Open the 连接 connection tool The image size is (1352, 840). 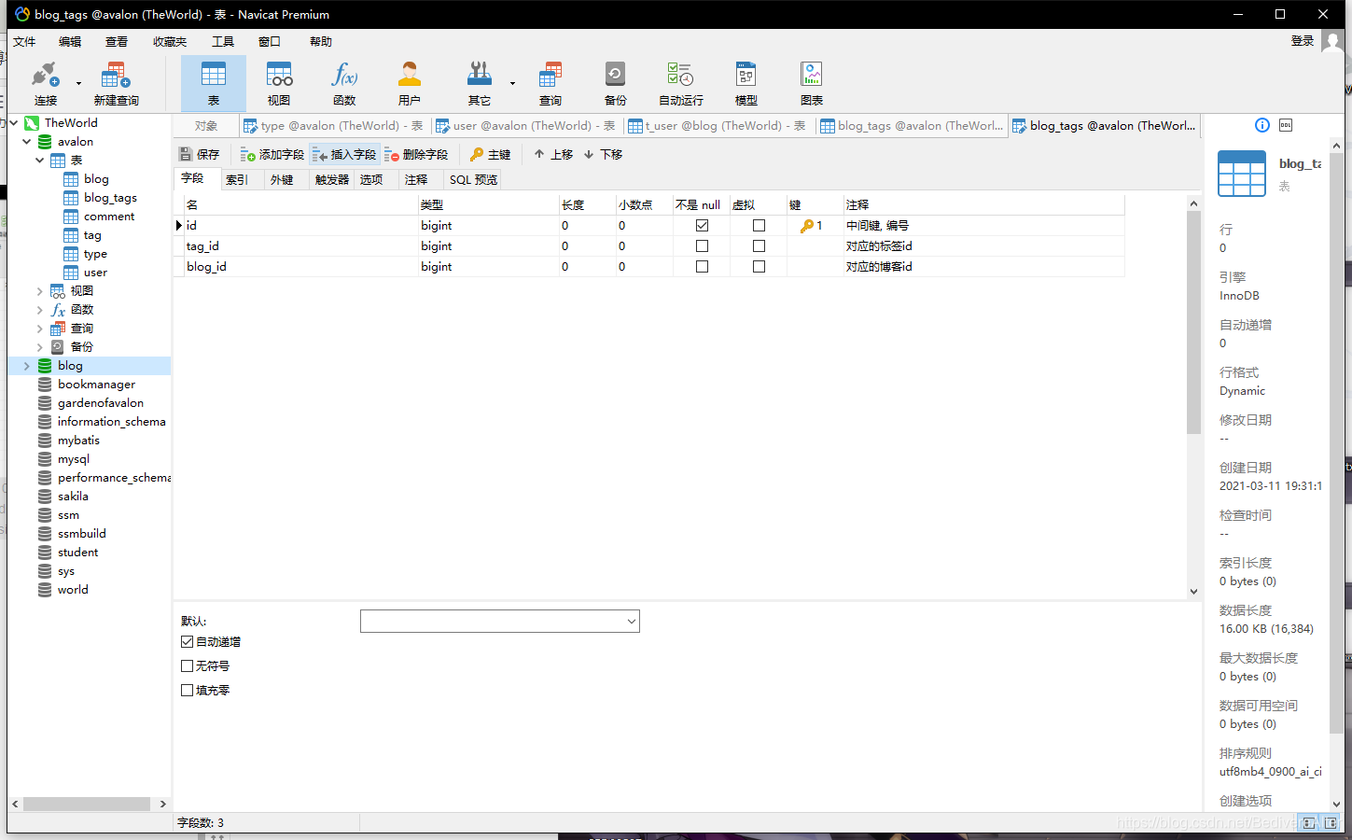tap(45, 83)
